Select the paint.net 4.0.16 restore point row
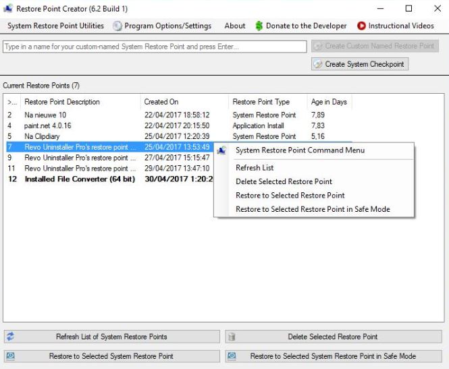Image resolution: width=449 pixels, height=369 pixels. tap(48, 125)
